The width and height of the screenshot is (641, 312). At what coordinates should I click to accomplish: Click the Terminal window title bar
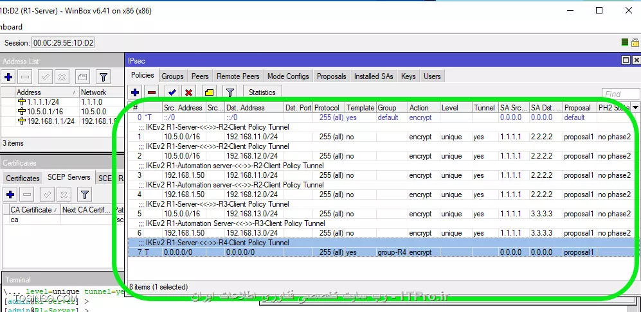point(64,280)
